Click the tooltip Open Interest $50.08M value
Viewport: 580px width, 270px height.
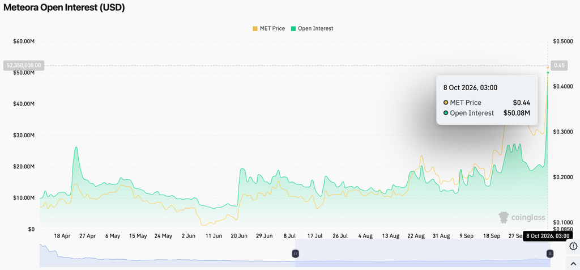517,113
